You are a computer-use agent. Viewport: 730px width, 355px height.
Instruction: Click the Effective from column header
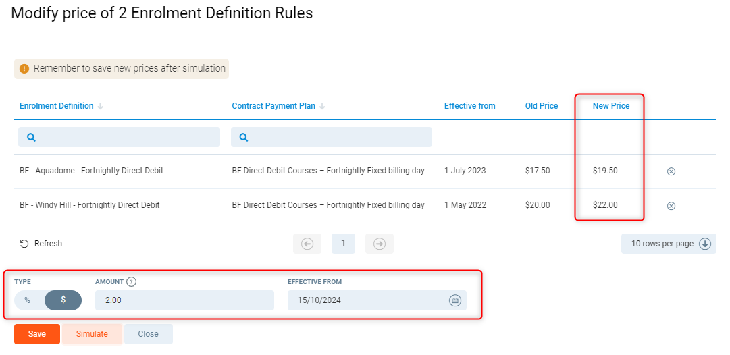pos(469,106)
